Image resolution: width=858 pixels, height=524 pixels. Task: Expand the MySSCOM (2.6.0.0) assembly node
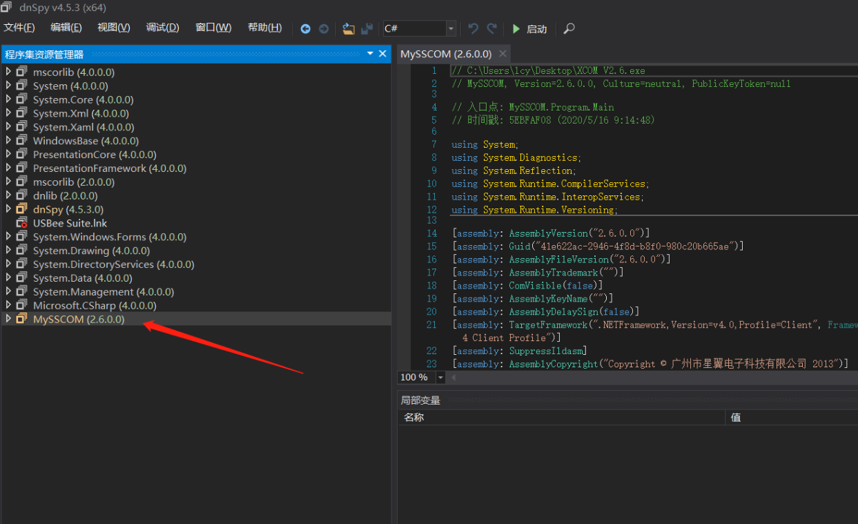point(8,319)
